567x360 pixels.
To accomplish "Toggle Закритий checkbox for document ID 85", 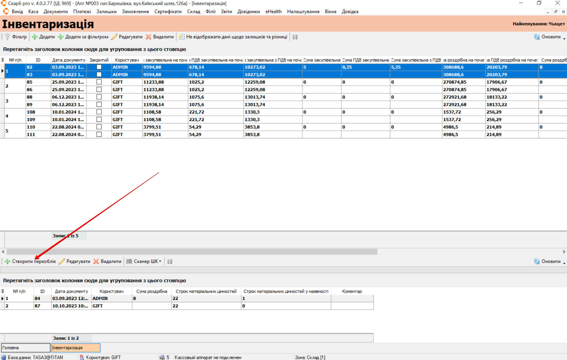I will (x=99, y=82).
